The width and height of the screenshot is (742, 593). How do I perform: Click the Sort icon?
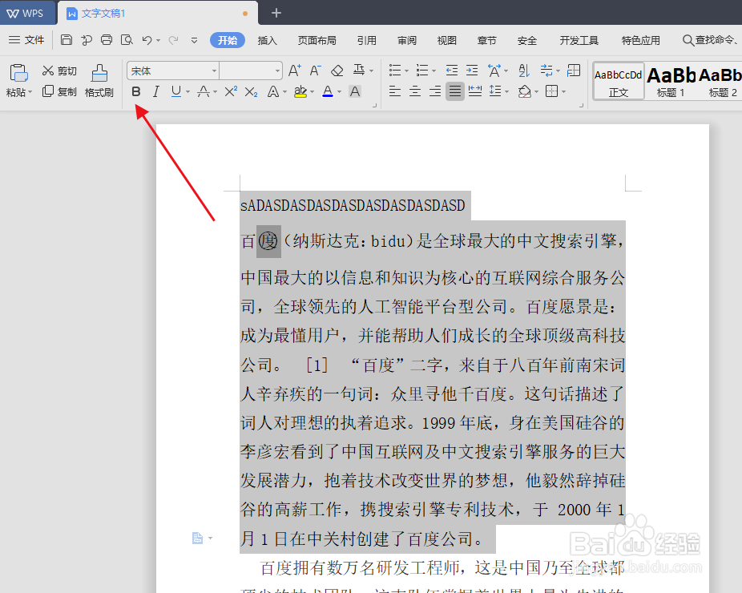[524, 71]
